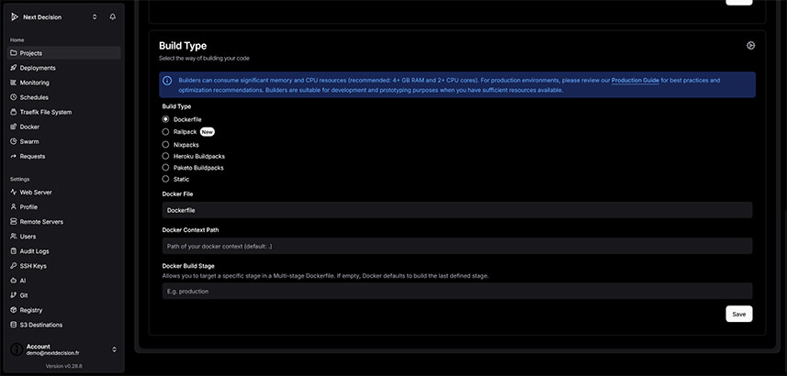787x376 pixels.
Task: Click the Next Decision logo icon
Action: (15, 17)
